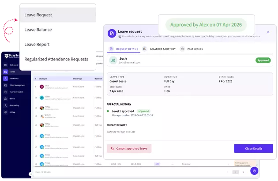Click the small approved tag beside Level 1
278x181 pixels.
point(143,111)
